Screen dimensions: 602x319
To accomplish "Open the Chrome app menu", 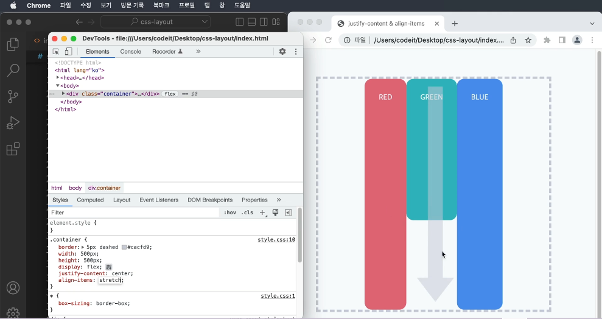I will coord(39,5).
